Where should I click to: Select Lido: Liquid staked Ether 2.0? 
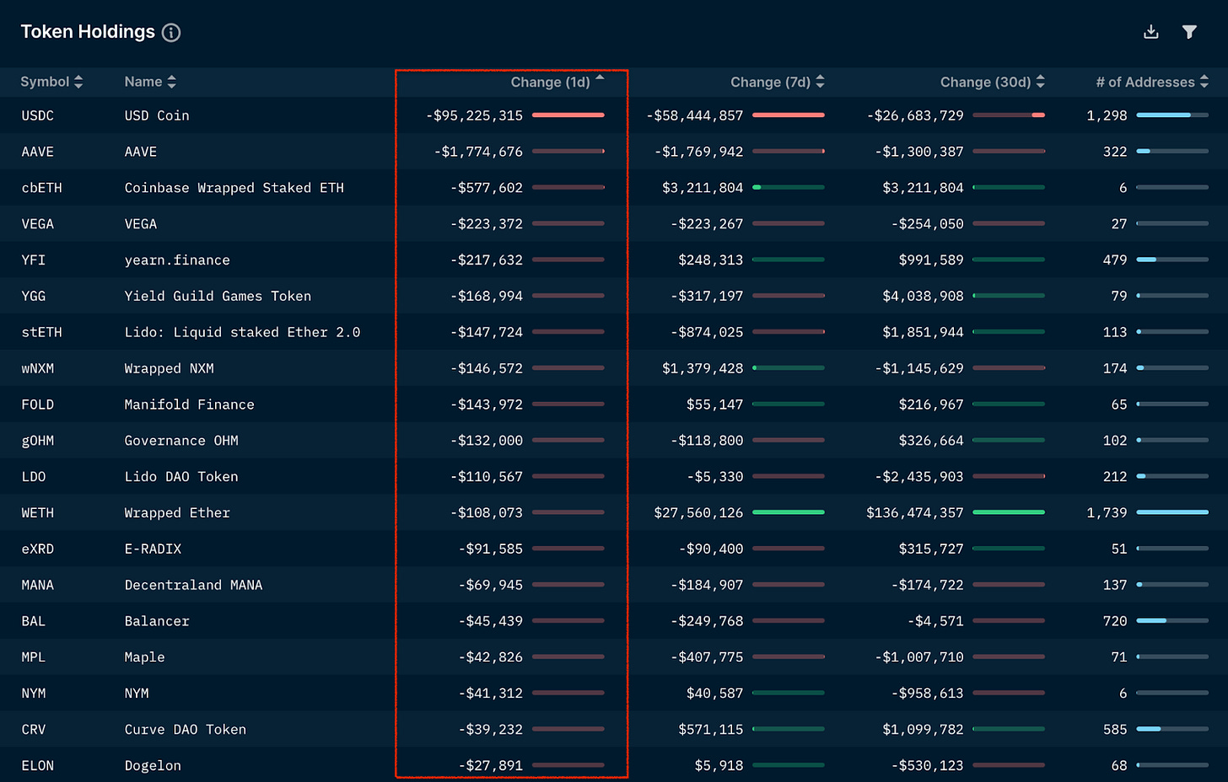[242, 333]
